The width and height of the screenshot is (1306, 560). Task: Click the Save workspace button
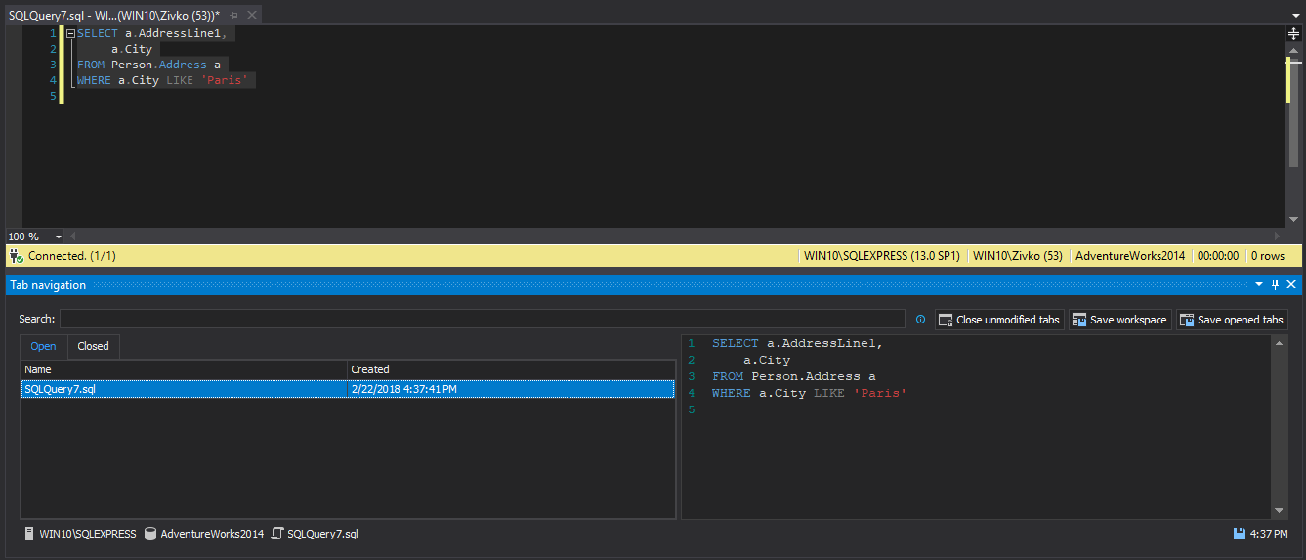tap(1119, 320)
